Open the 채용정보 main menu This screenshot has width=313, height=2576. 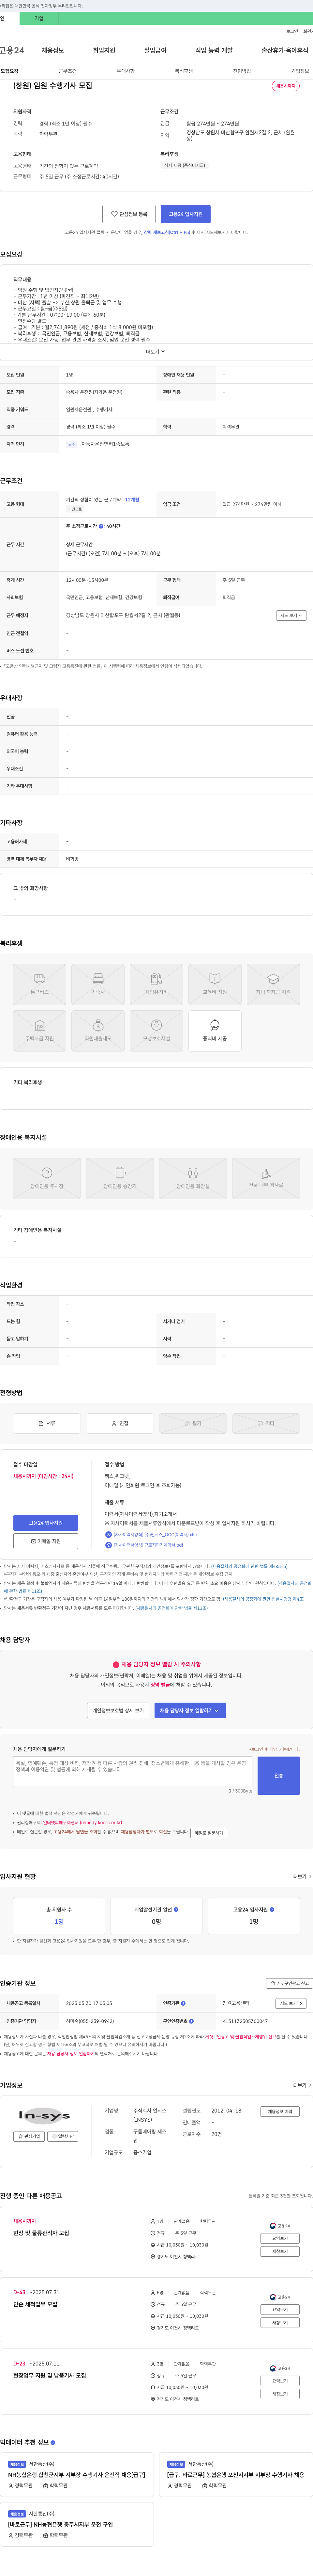click(53, 50)
